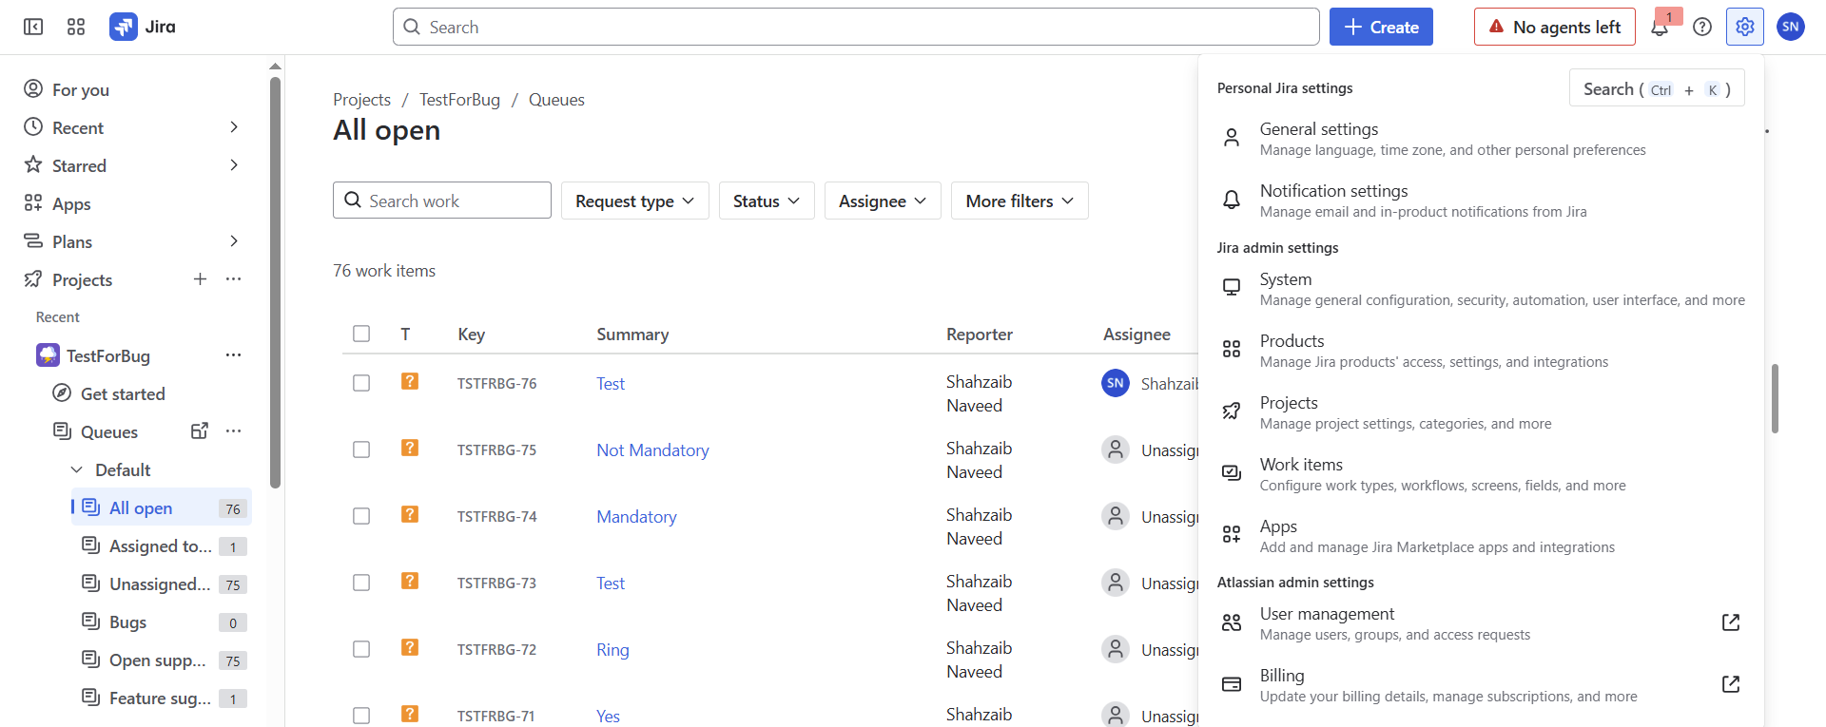The width and height of the screenshot is (1826, 727).
Task: Click the settings panel scrollbar
Action: point(1775,398)
